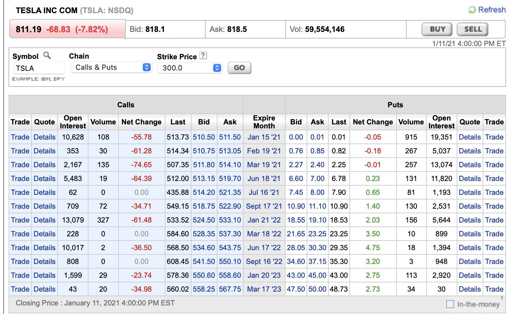The width and height of the screenshot is (510, 314).
Task: Click call ask price 567.75
Action: click(230, 289)
